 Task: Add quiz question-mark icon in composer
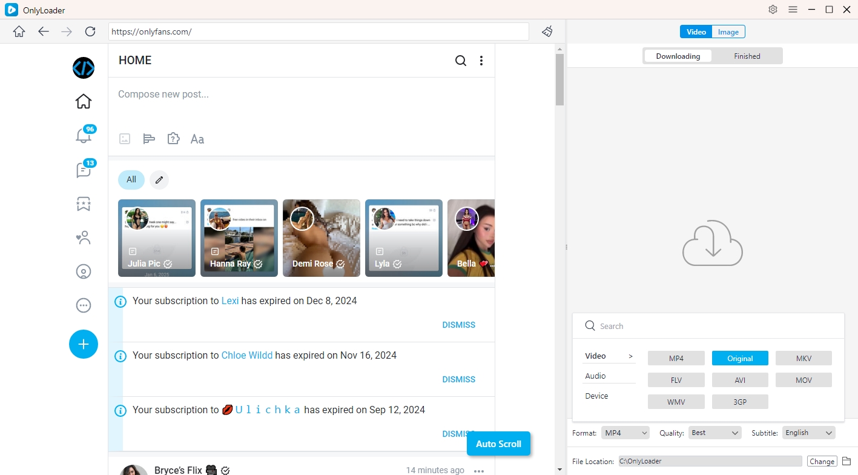(173, 139)
